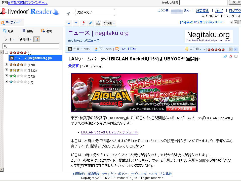Focus the livedoor検索 text box
This screenshot has height=181, width=241.
coord(203,3)
